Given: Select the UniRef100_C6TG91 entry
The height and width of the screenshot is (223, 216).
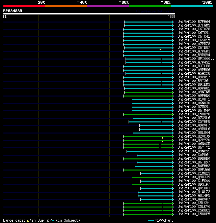Looking at the screenshot, I should click(x=194, y=33).
